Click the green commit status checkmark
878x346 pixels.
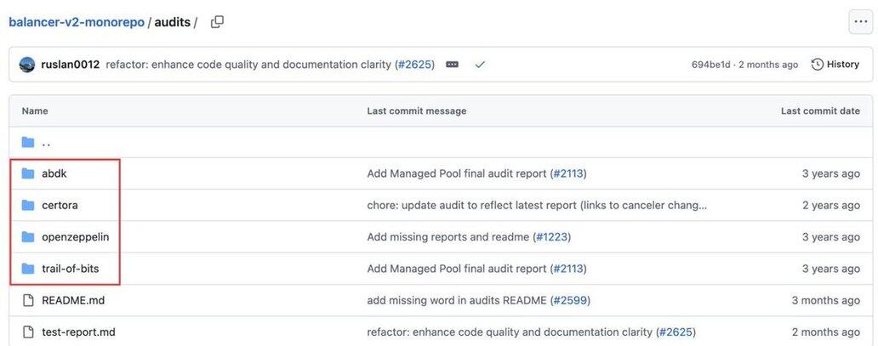coord(480,65)
